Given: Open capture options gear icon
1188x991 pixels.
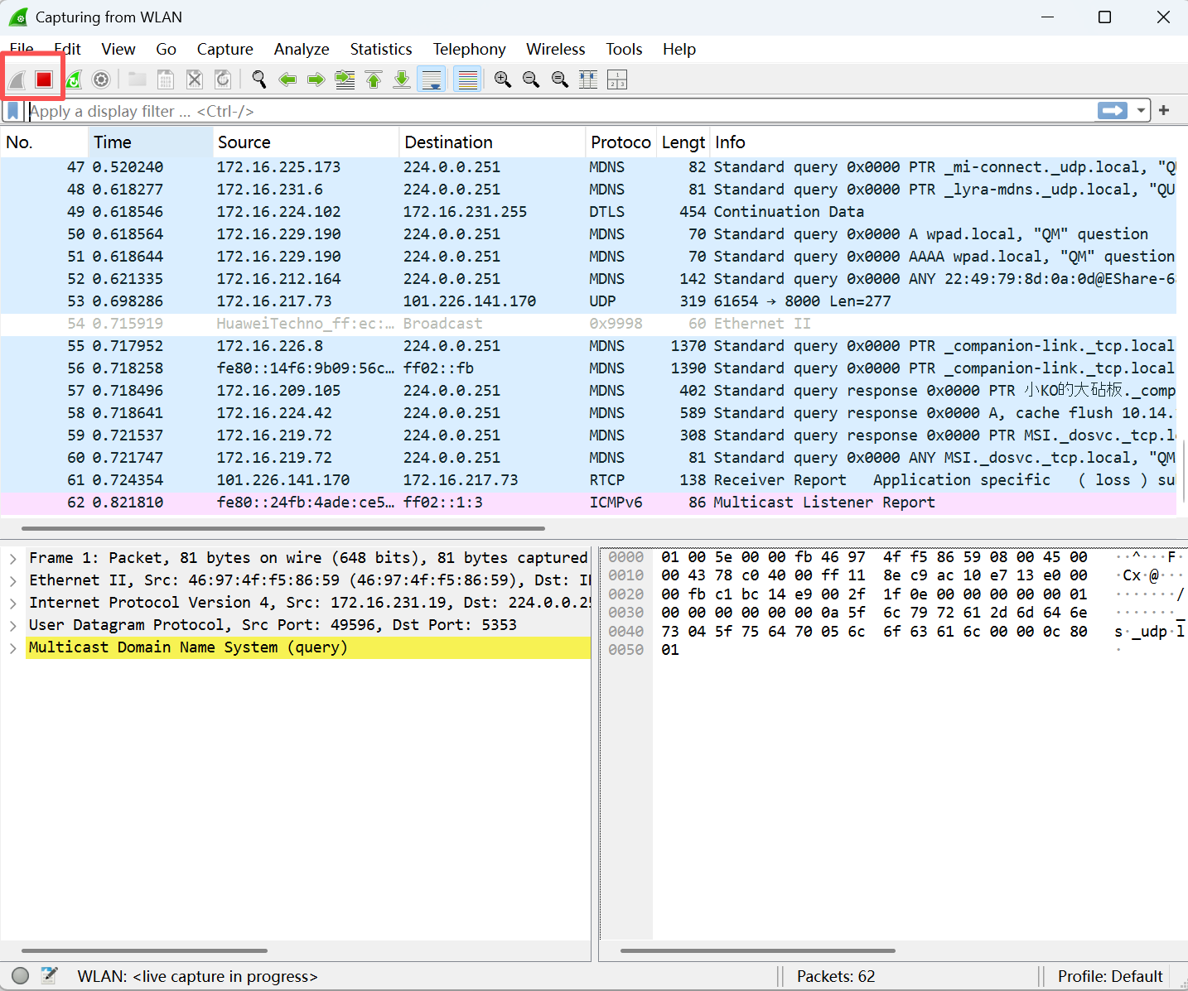Looking at the screenshot, I should pos(101,79).
